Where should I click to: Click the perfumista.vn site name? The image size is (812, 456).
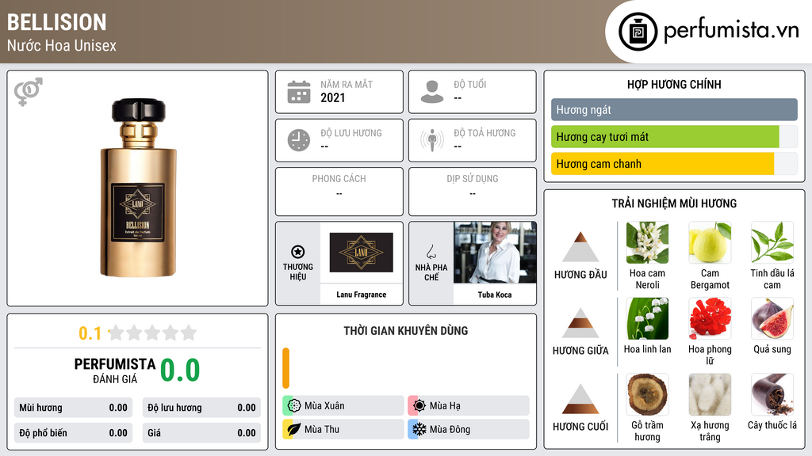(731, 31)
